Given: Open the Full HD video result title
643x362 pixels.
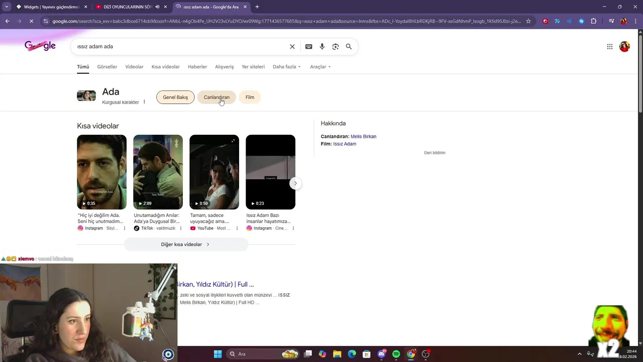Looking at the screenshot, I should tap(216, 284).
